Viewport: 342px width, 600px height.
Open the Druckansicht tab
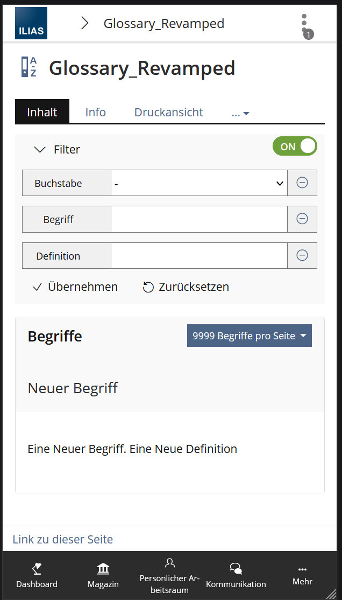(168, 113)
